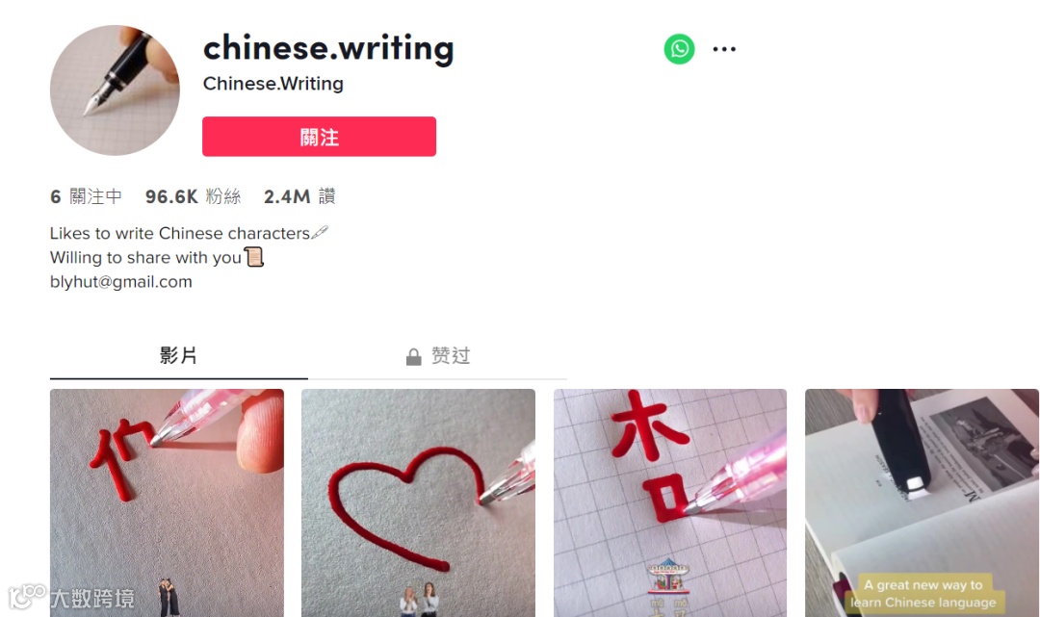Open the red heart drawing video
This screenshot has width=1040, height=617.
[x=418, y=503]
